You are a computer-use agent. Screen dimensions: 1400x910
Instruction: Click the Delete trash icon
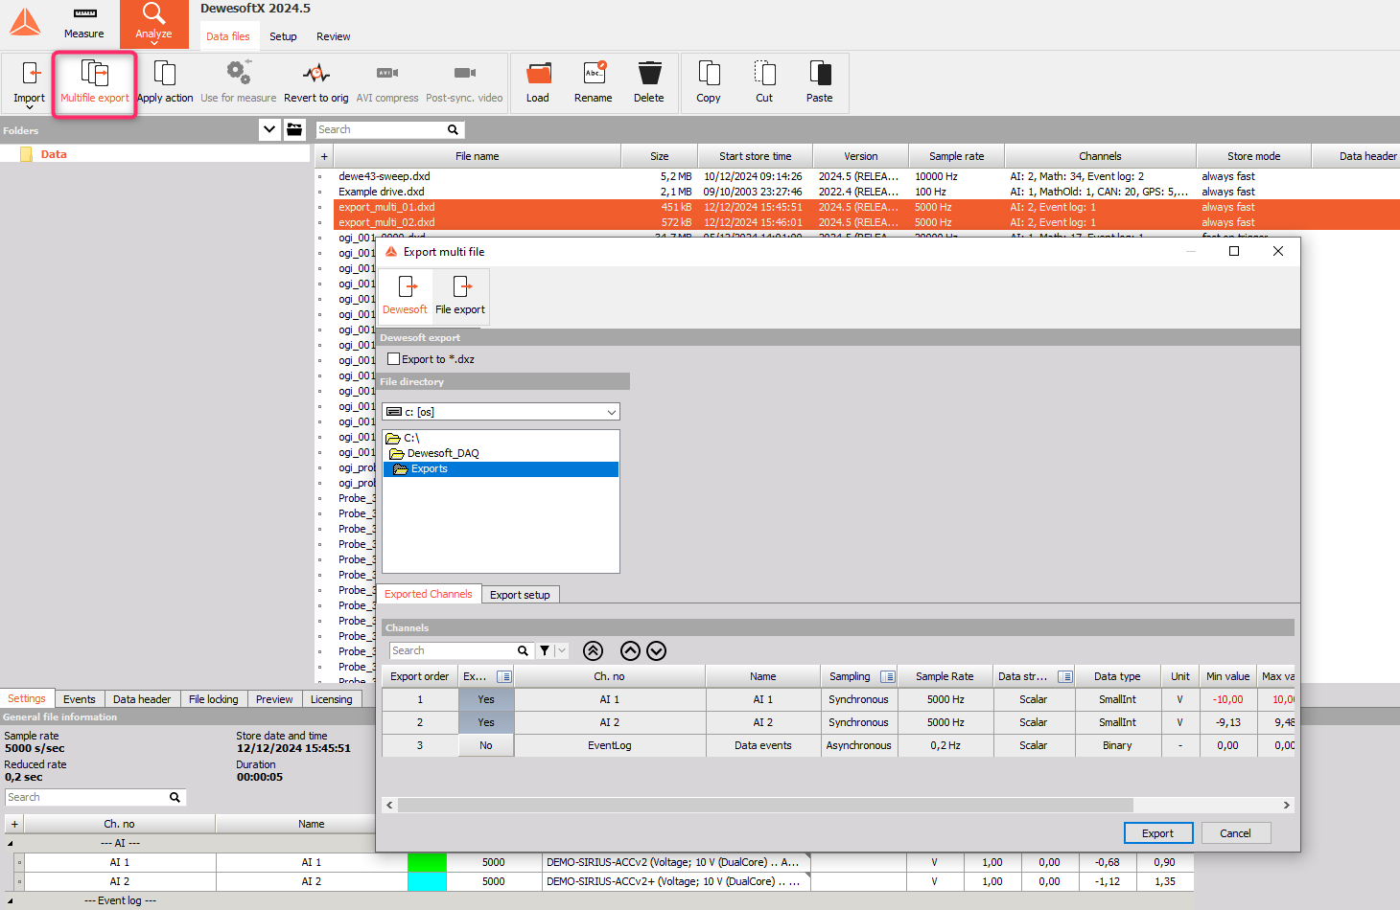coord(649,74)
